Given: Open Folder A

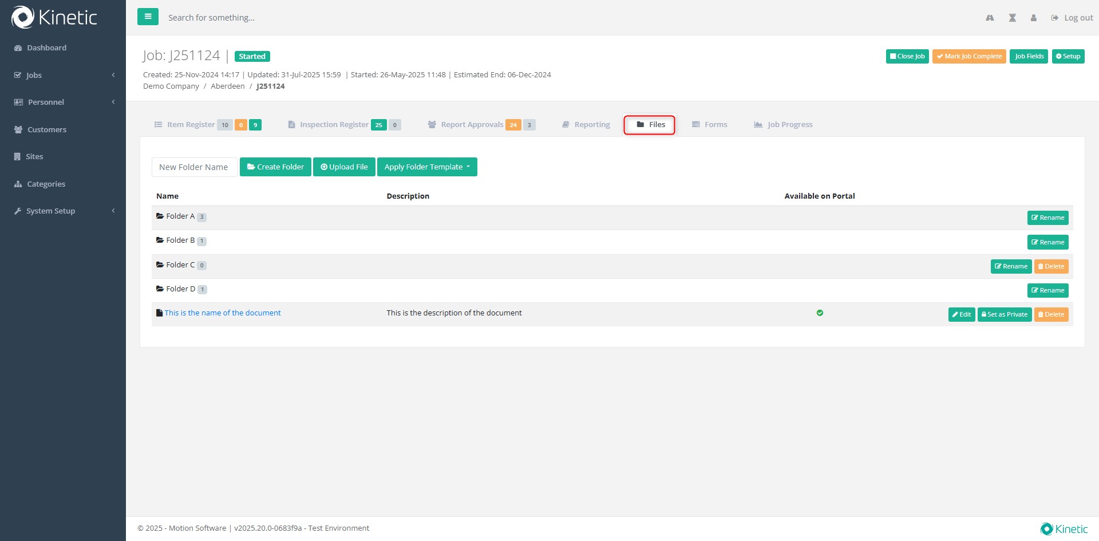Looking at the screenshot, I should tap(180, 216).
